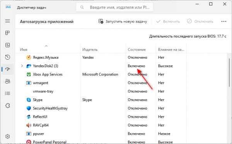Click the Отключить button

(200, 21)
